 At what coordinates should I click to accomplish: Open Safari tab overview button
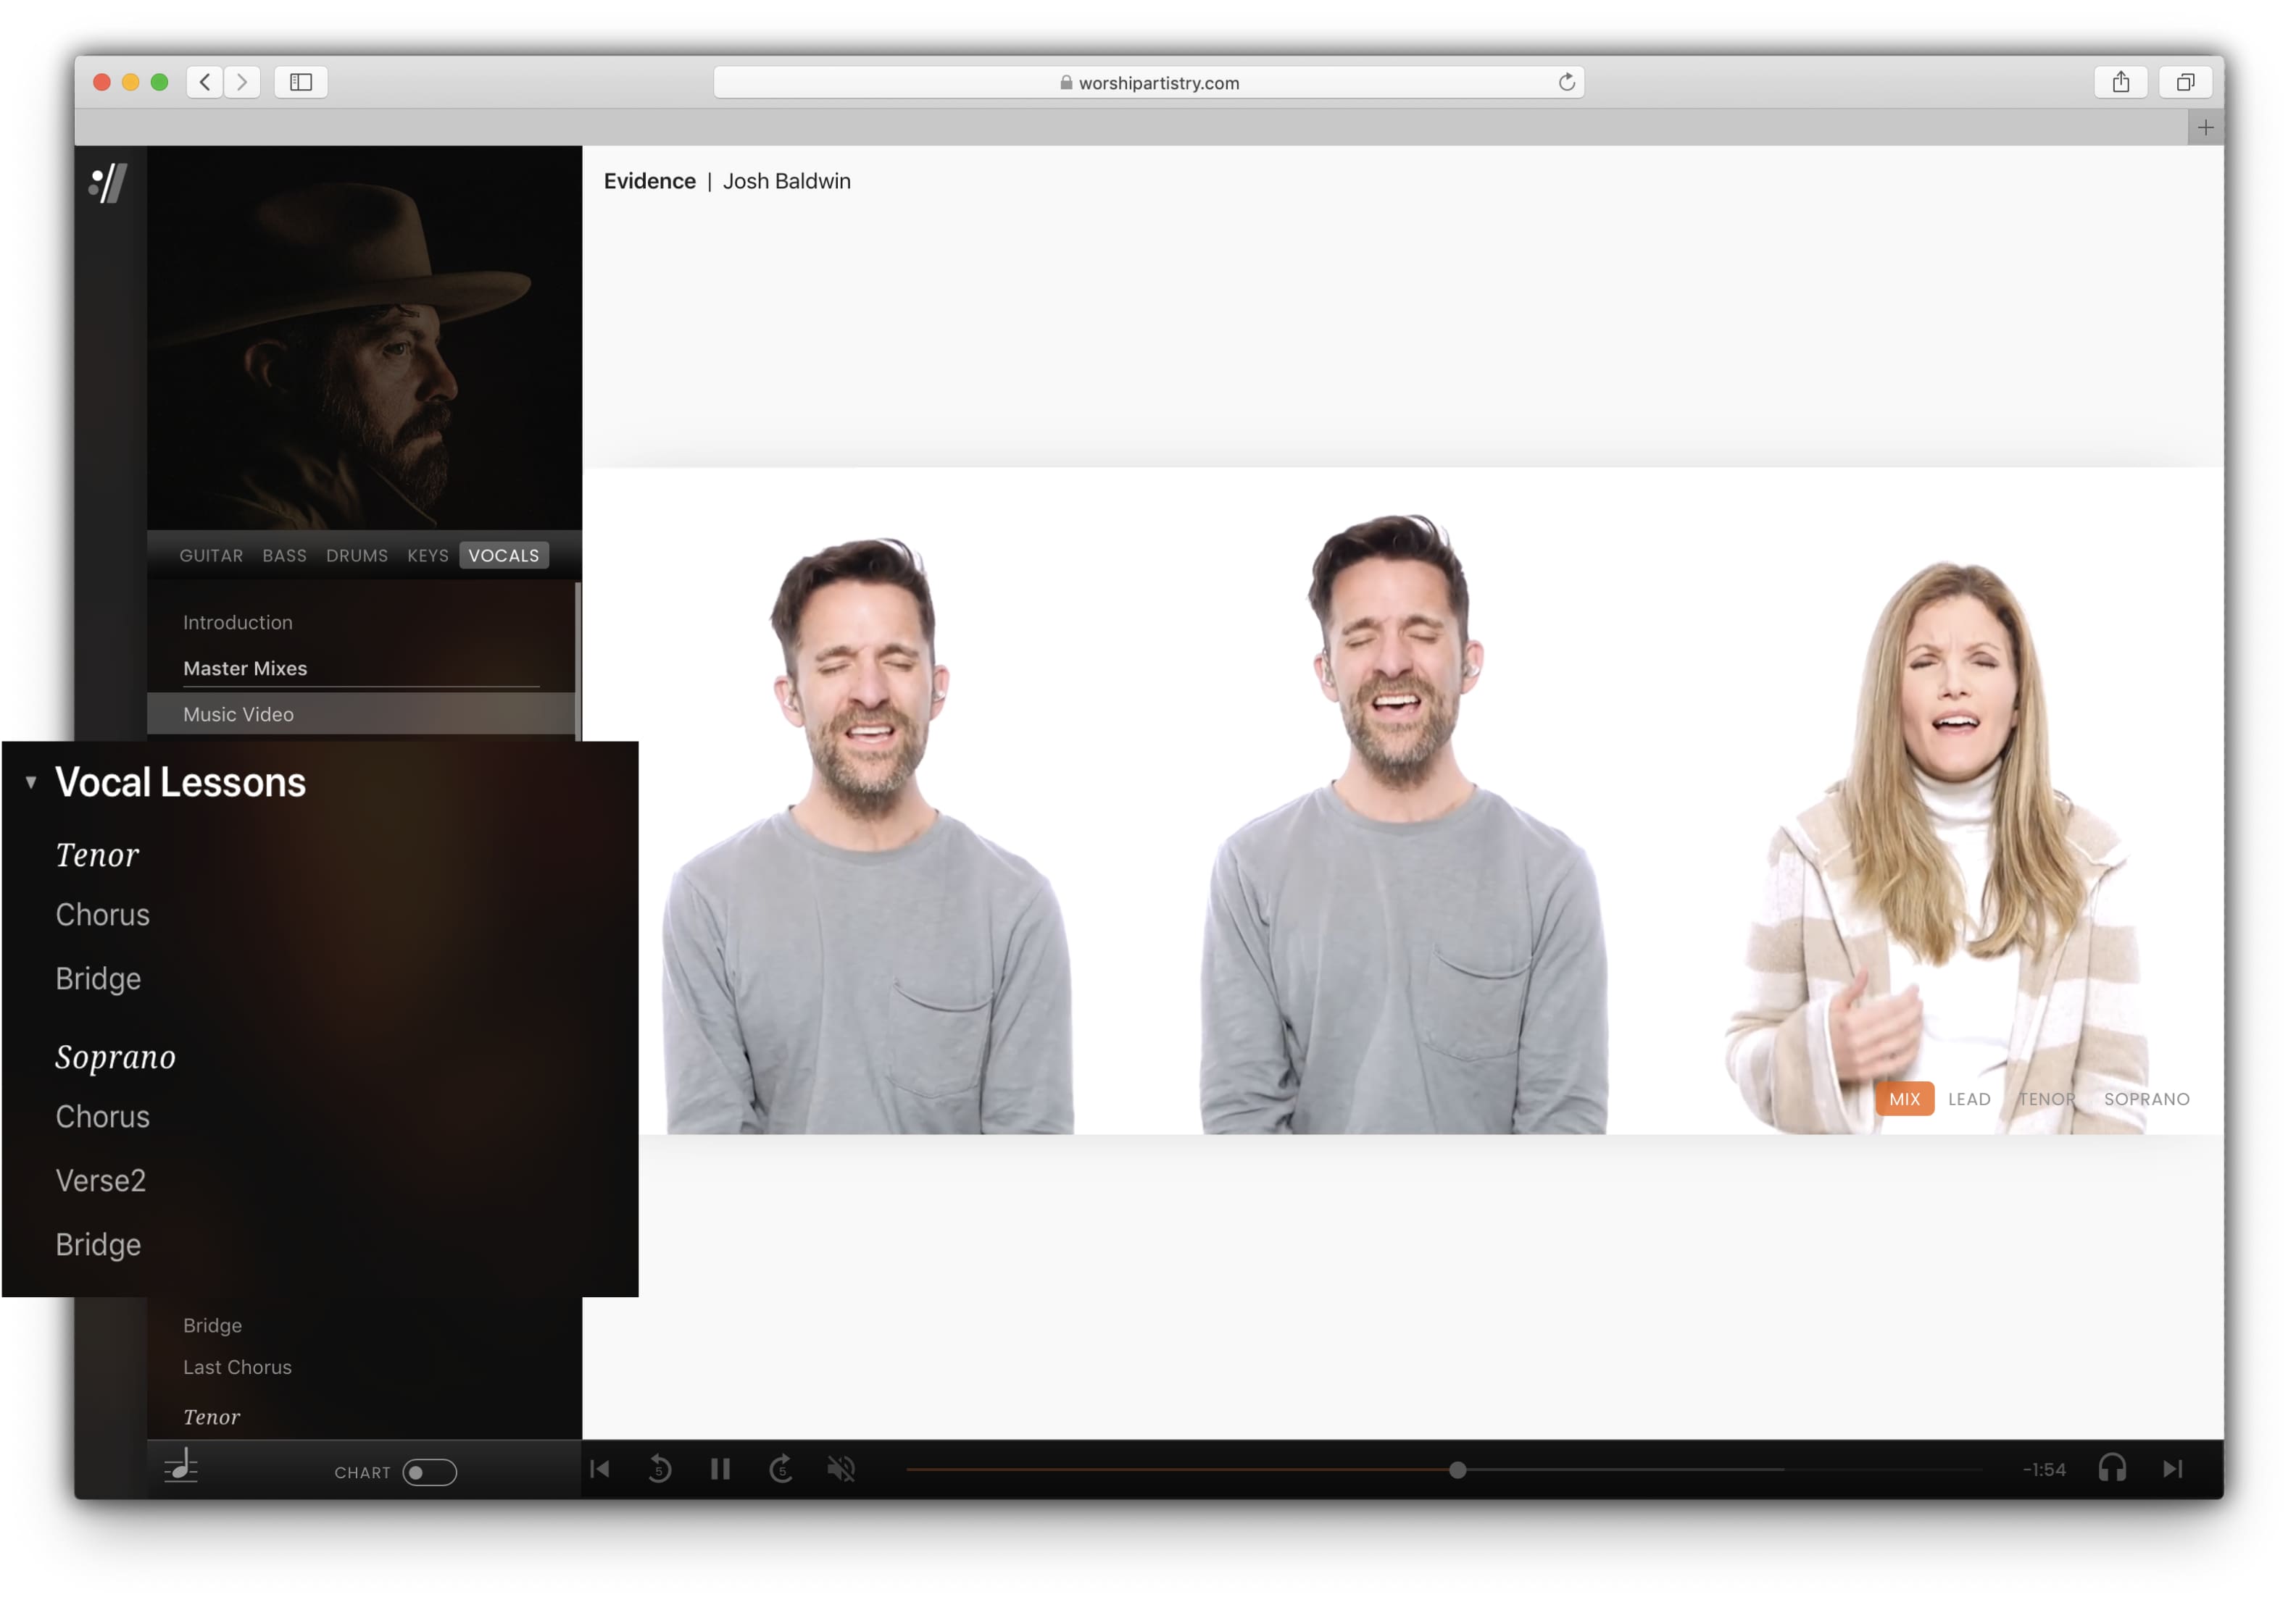[x=2185, y=82]
